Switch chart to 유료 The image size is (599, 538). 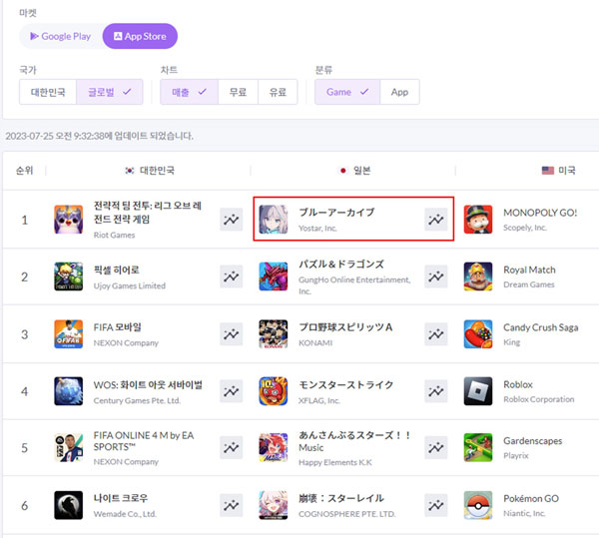(277, 92)
